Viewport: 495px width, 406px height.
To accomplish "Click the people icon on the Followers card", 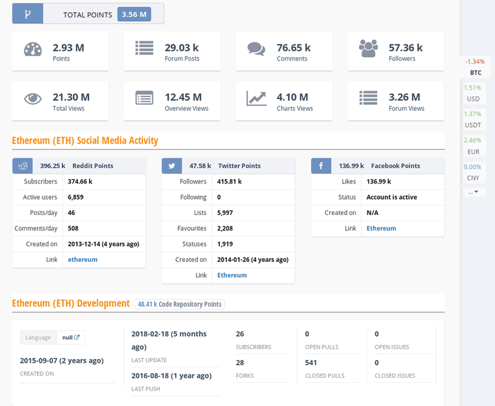I will coord(368,48).
